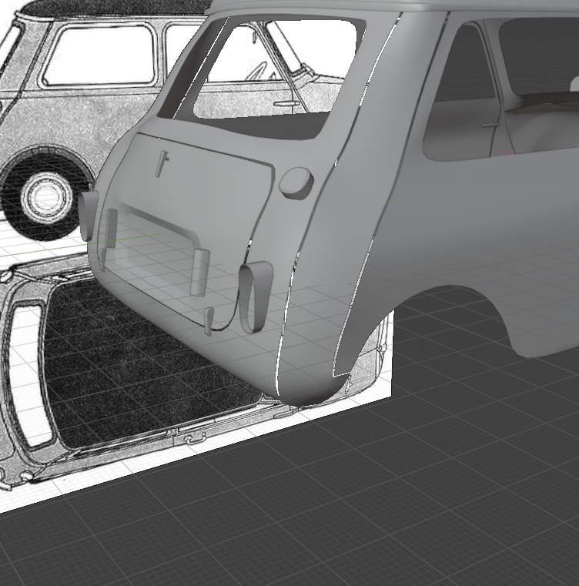Select the car roof panel
579x586 pixels.
393,5
